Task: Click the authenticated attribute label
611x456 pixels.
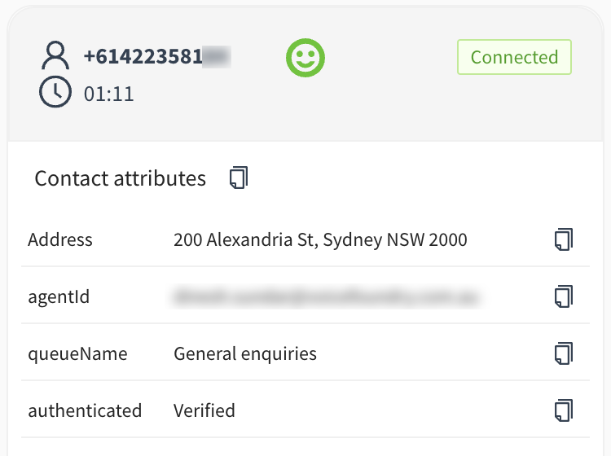Action: coord(85,410)
